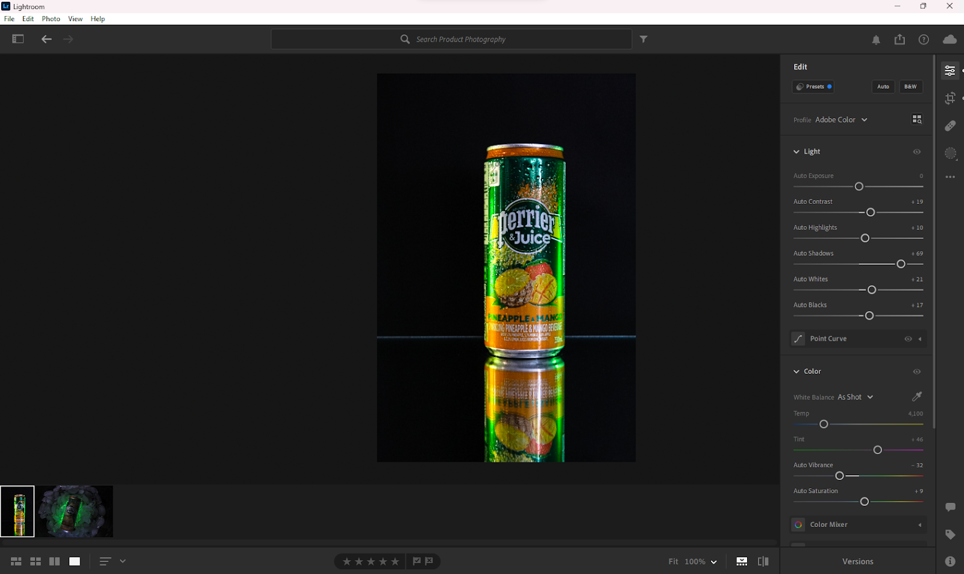Open the Help menu

pyautogui.click(x=98, y=19)
